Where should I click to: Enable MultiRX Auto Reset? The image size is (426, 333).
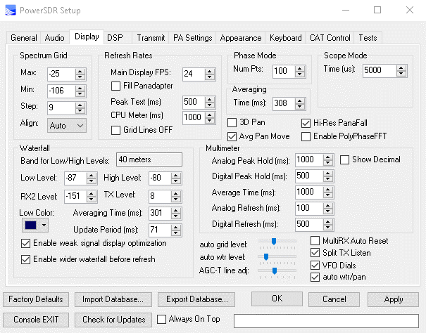(315, 240)
